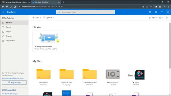The image size is (171, 96).
Task: Close the My files - OneDrive tab
Action: tap(59, 2)
